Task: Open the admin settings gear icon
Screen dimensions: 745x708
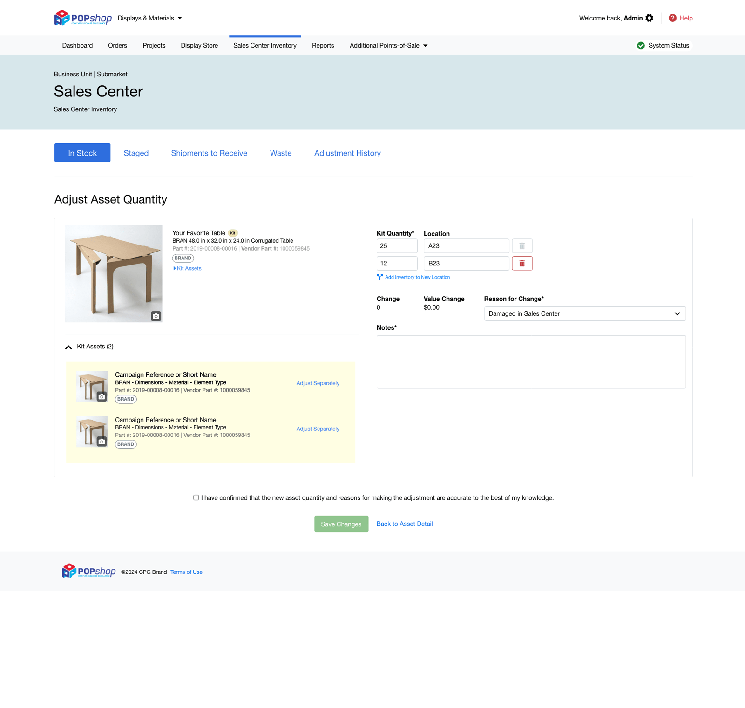Action: click(650, 18)
